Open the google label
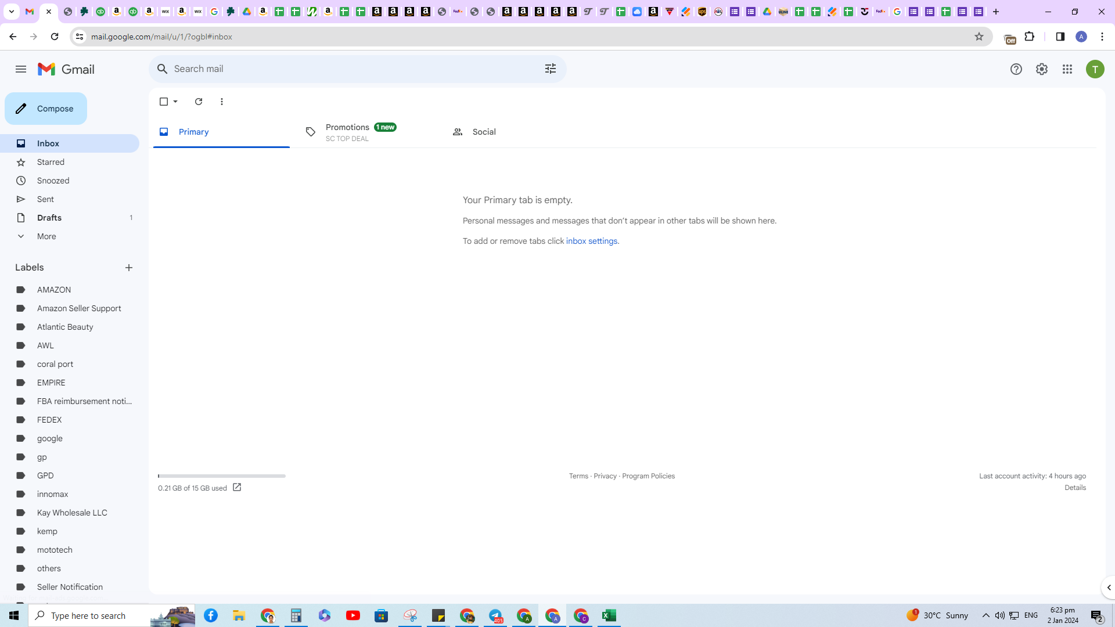1115x627 pixels. [70, 438]
